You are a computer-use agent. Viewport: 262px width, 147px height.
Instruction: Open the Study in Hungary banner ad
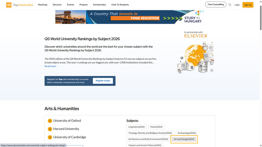click(x=130, y=17)
